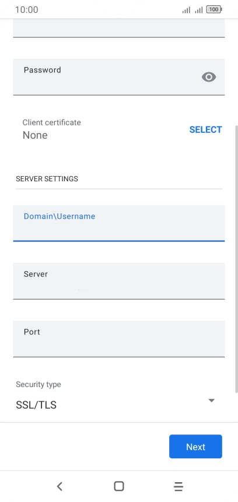Tap SELECT for client certificate

(x=206, y=129)
